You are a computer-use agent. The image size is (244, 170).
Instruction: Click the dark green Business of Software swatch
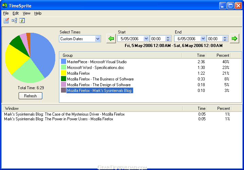click(63, 79)
